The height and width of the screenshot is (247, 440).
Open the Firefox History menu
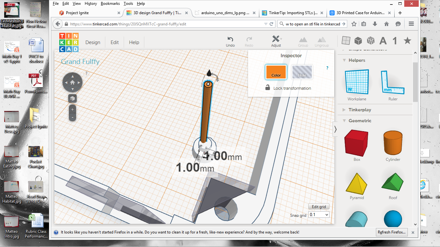(x=91, y=4)
